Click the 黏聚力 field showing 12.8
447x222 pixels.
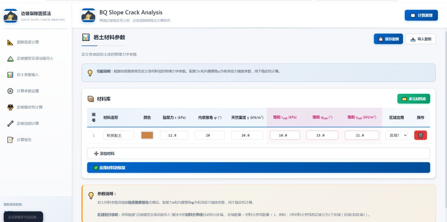174,135
